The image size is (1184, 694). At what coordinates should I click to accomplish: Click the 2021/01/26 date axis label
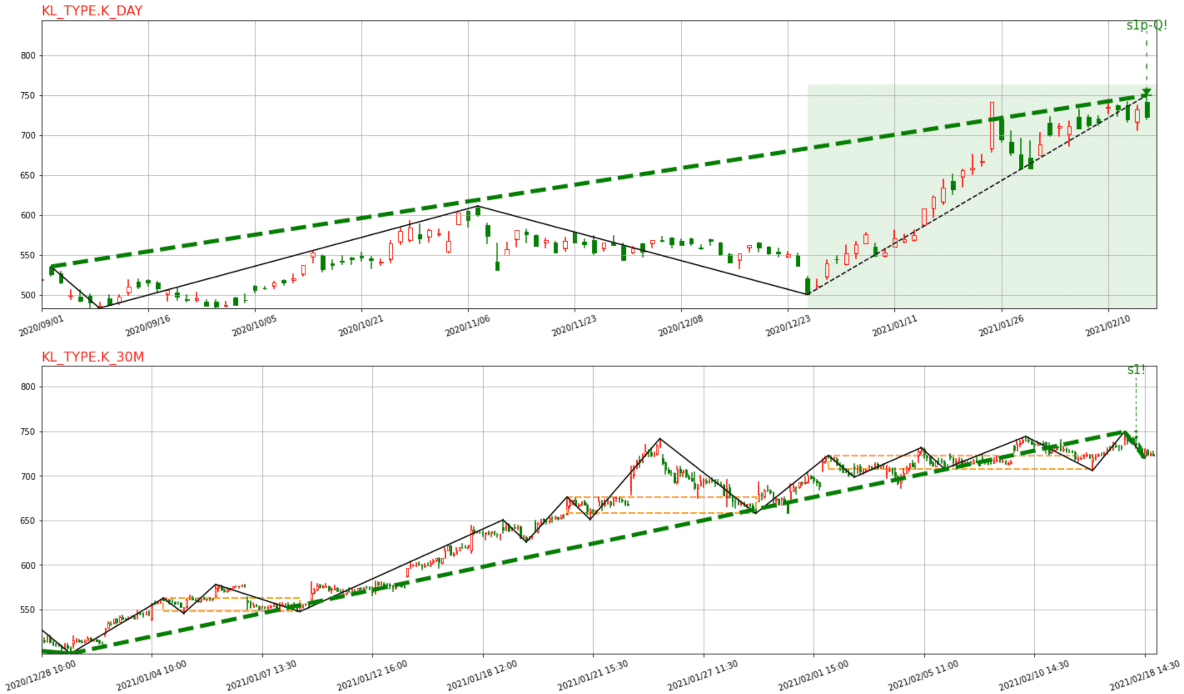pyautogui.click(x=1001, y=326)
